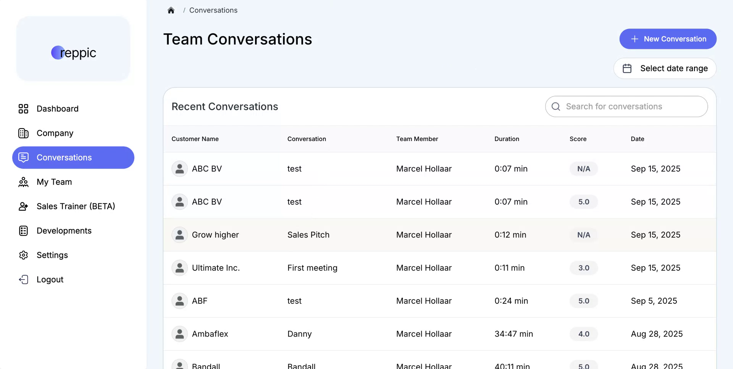Click the Settings gear icon
This screenshot has width=733, height=369.
(23, 255)
